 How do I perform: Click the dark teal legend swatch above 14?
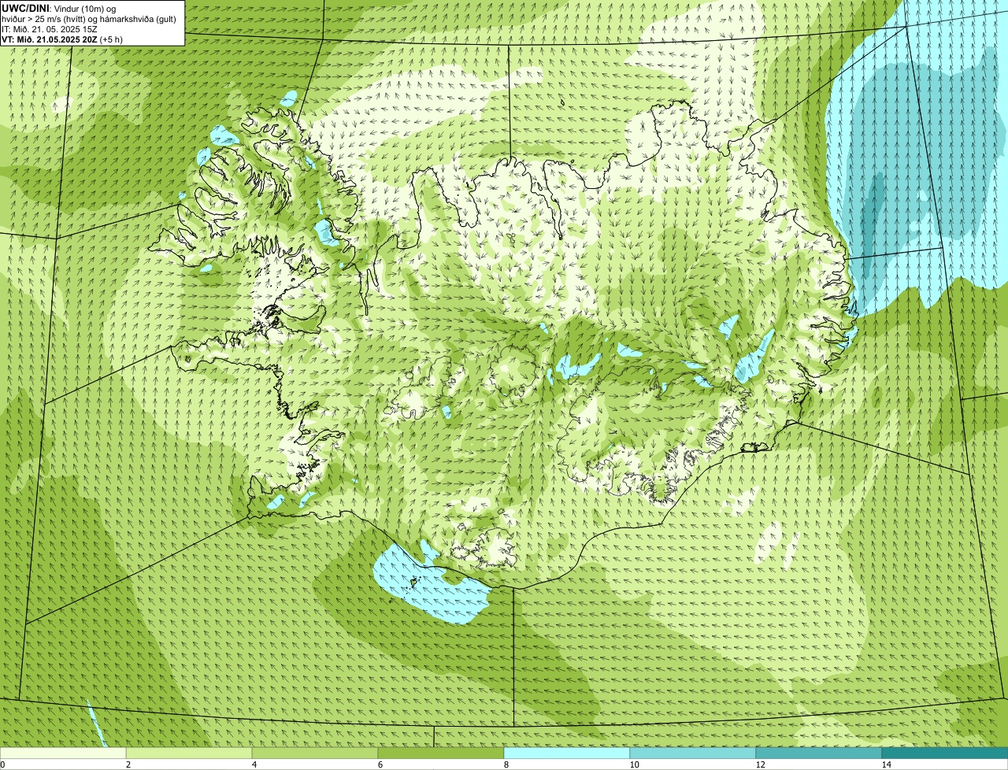(945, 753)
